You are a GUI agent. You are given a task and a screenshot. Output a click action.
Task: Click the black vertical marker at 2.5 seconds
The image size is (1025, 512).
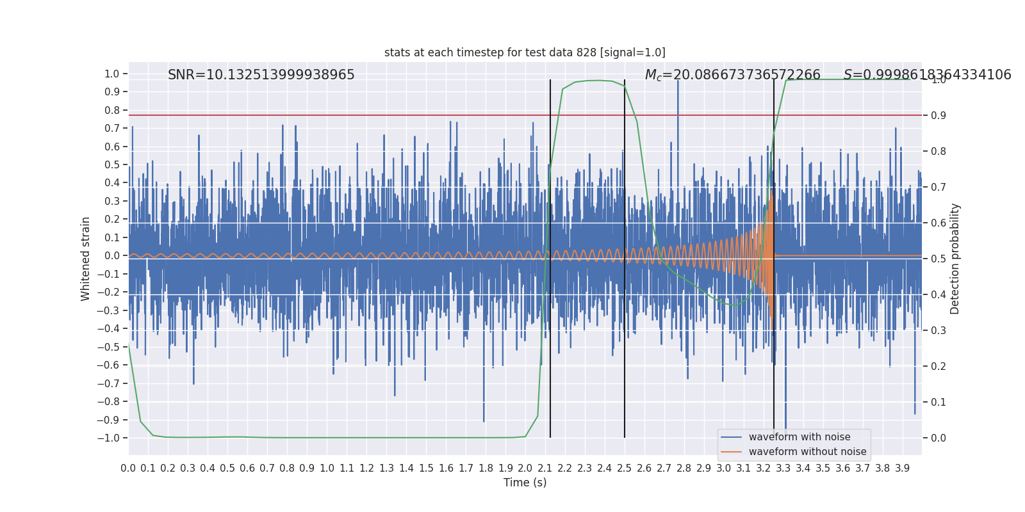(x=625, y=259)
